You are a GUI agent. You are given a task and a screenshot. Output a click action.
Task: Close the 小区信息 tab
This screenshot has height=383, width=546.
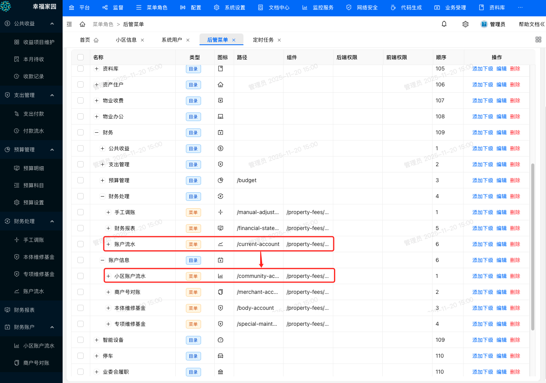[x=142, y=40]
